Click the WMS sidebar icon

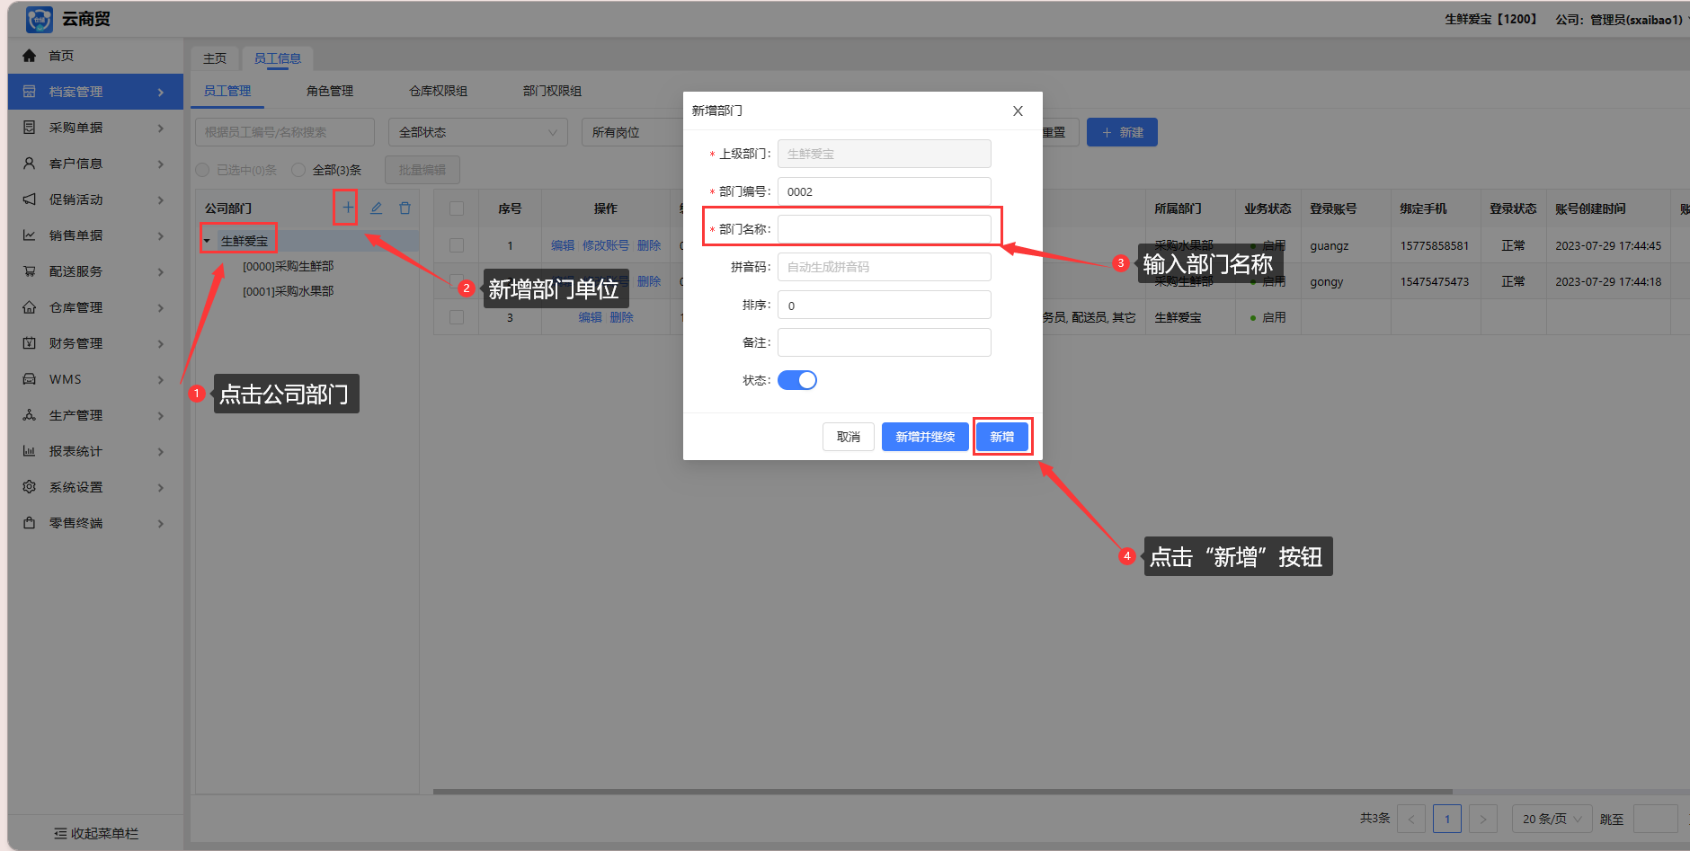pyautogui.click(x=30, y=379)
